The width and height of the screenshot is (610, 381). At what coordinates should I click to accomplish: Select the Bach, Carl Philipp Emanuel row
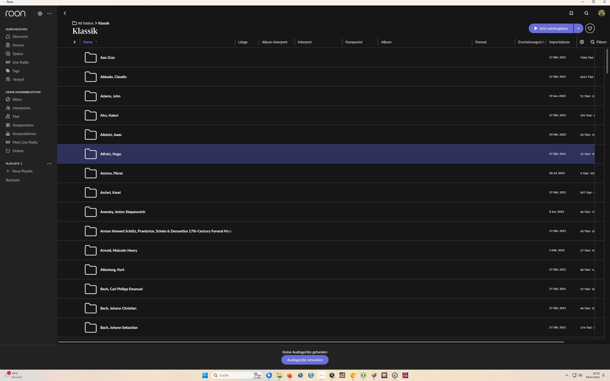[326, 289]
